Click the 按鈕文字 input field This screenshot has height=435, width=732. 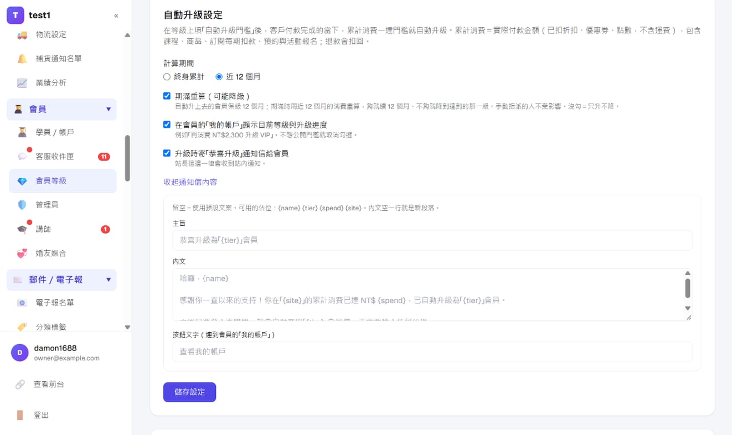pos(432,351)
